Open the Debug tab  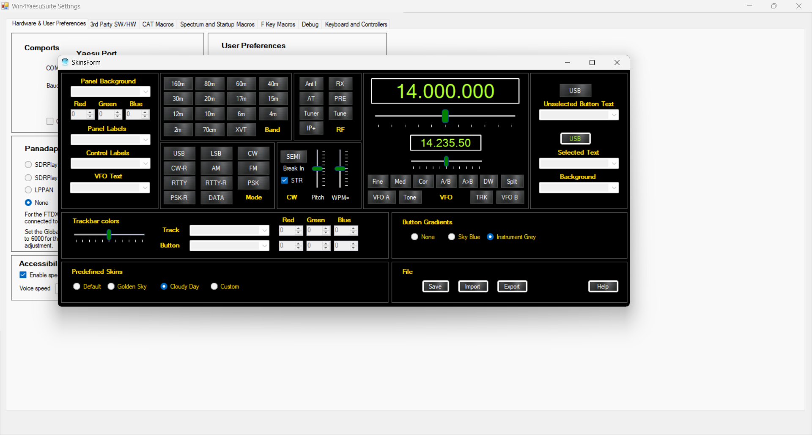click(310, 24)
